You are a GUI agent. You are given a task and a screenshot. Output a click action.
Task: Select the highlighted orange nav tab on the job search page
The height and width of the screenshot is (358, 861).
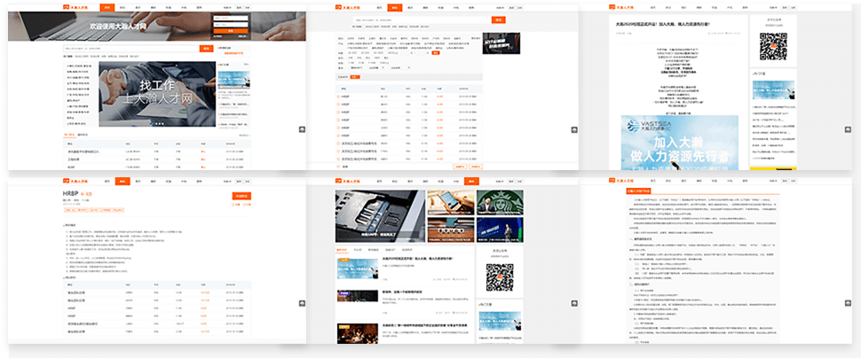(x=394, y=8)
